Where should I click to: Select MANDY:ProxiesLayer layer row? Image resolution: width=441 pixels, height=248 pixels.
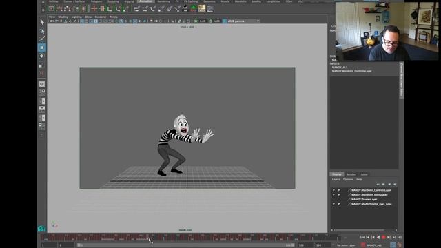(x=364, y=199)
